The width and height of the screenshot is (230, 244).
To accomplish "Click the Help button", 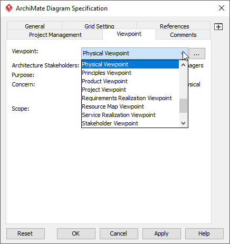I will [x=204, y=233].
